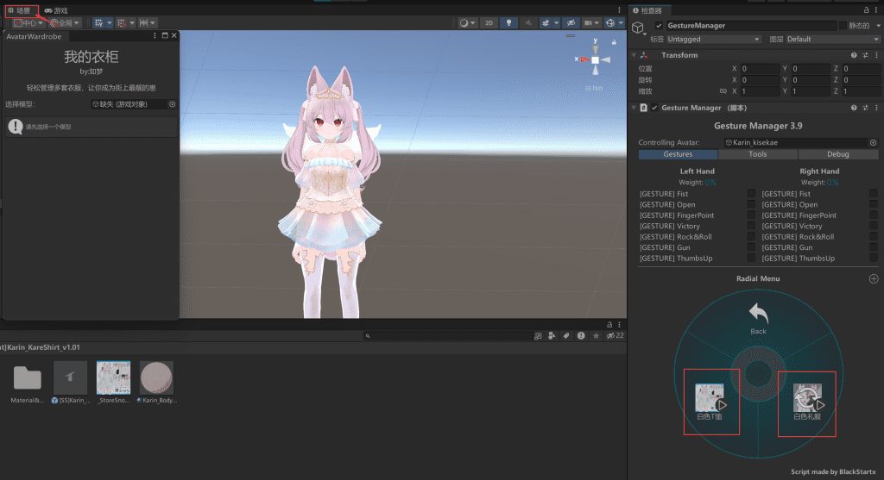The image size is (884, 480).
Task: Collapse the Transform component section
Action: pos(635,55)
